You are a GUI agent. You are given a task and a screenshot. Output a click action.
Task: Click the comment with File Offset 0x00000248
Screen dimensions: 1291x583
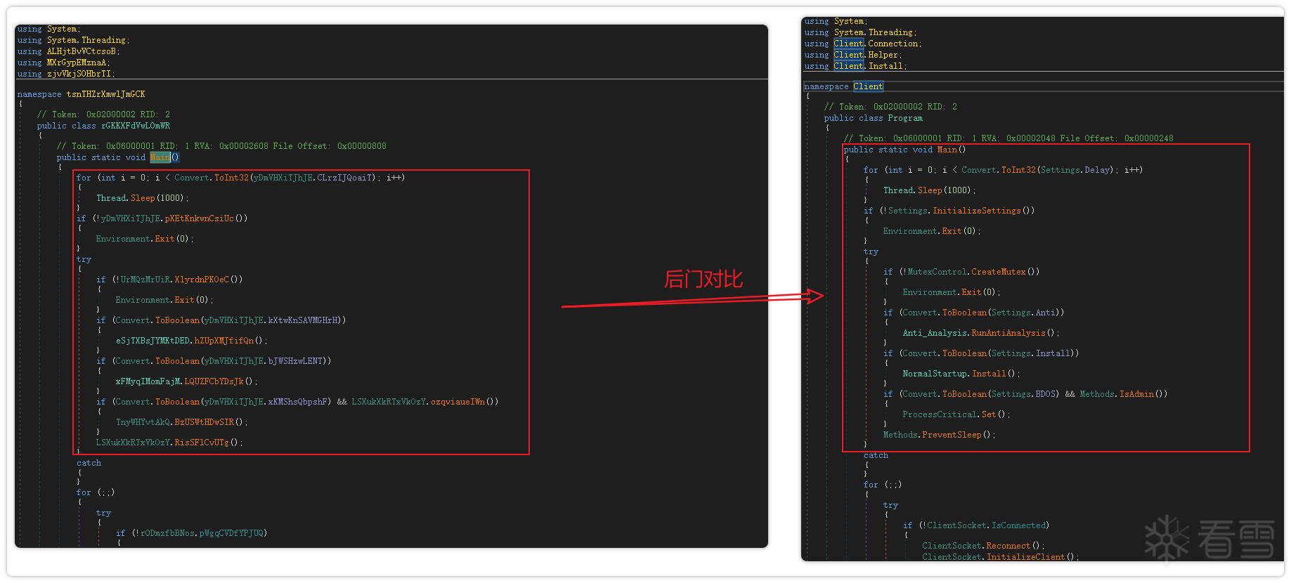coord(1008,138)
